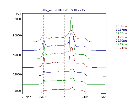Click the 1896" x-axis label
The image size is (131, 104).
tap(102, 97)
